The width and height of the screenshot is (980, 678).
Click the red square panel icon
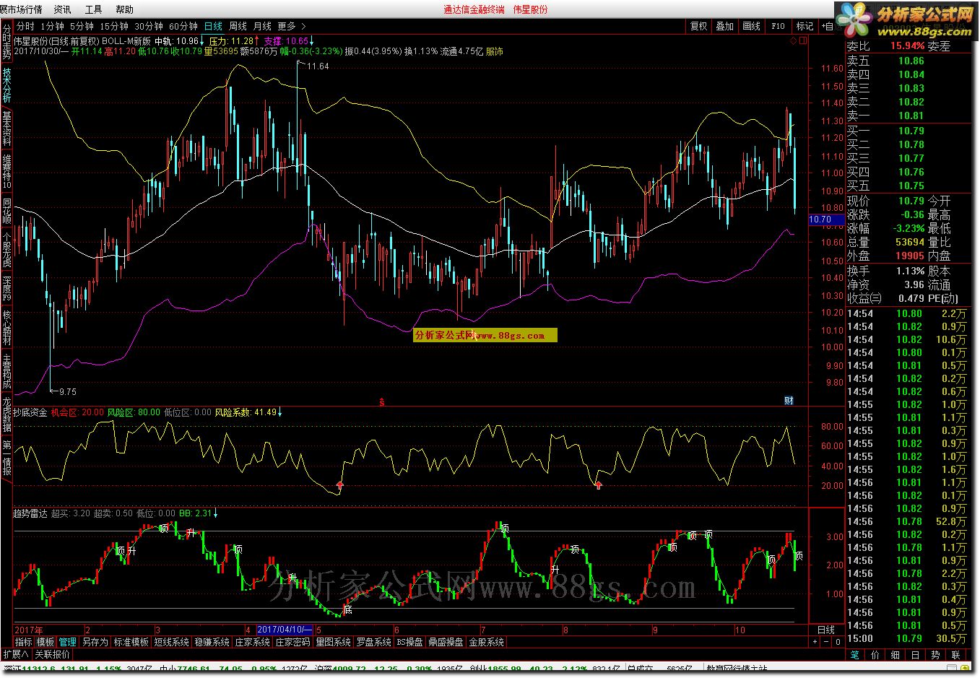click(x=802, y=41)
